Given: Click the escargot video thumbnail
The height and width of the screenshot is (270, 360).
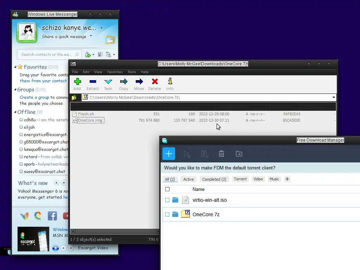Looking at the screenshot, I should 33,239.
